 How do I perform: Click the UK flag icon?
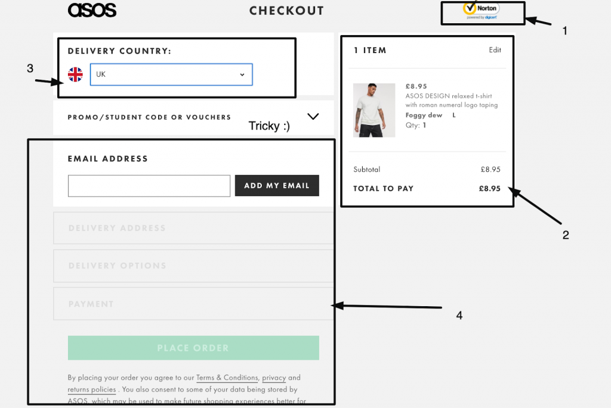pos(75,74)
